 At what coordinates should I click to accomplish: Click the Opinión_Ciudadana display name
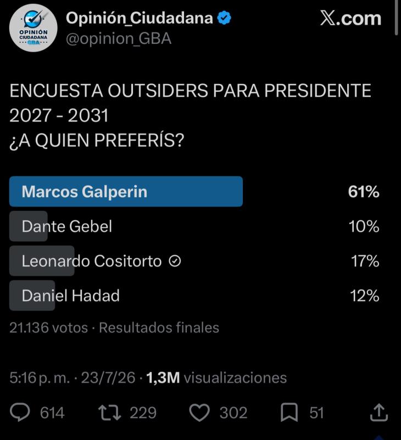140,18
